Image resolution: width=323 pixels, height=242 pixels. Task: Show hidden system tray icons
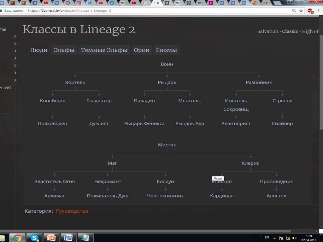[x=275, y=238]
